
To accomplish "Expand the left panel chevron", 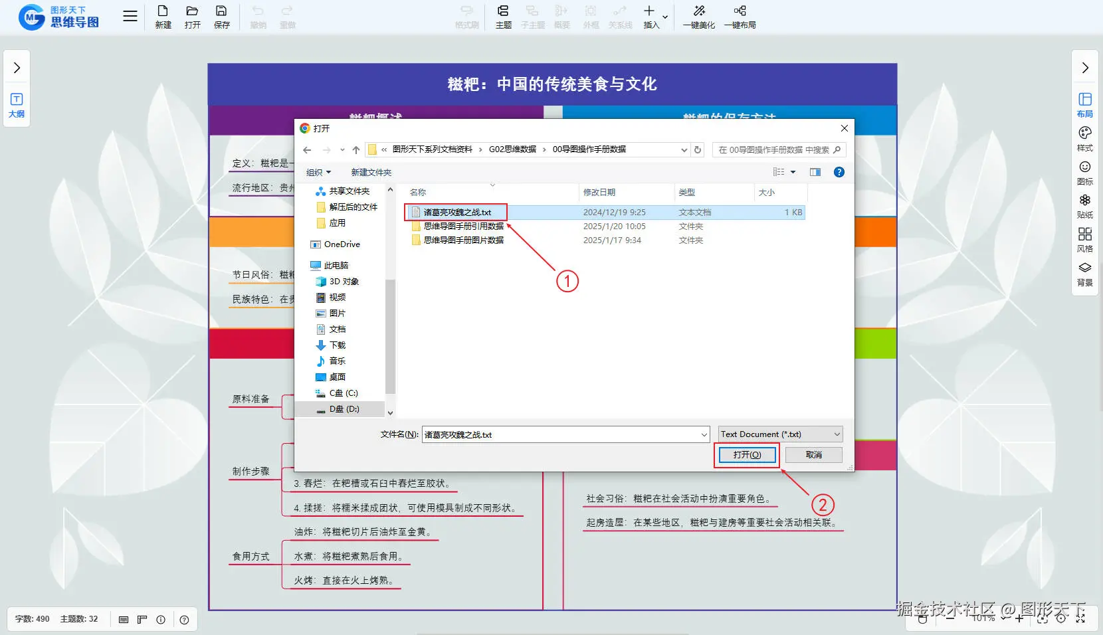I will tap(17, 68).
